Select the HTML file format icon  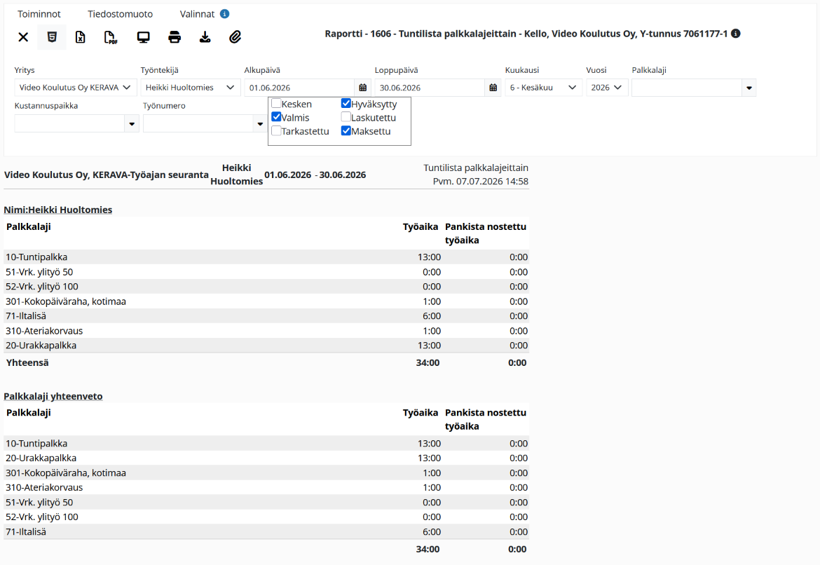coord(52,37)
